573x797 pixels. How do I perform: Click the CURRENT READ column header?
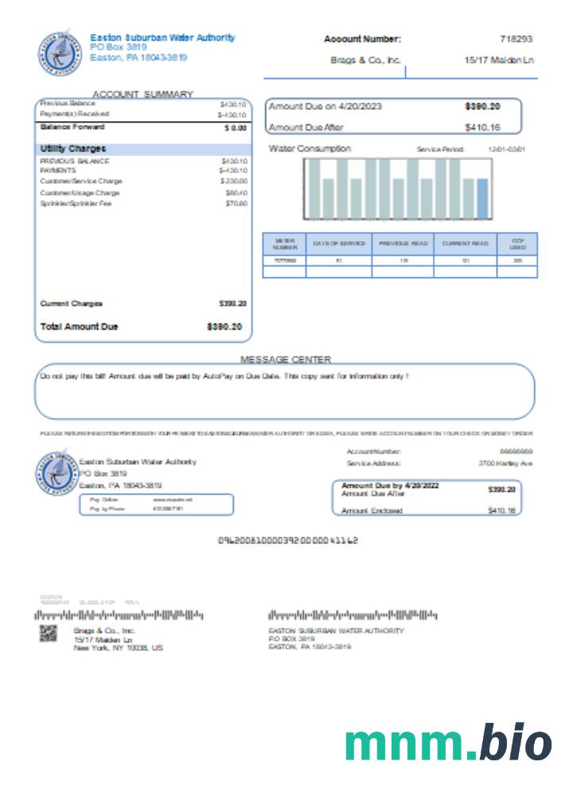(466, 244)
